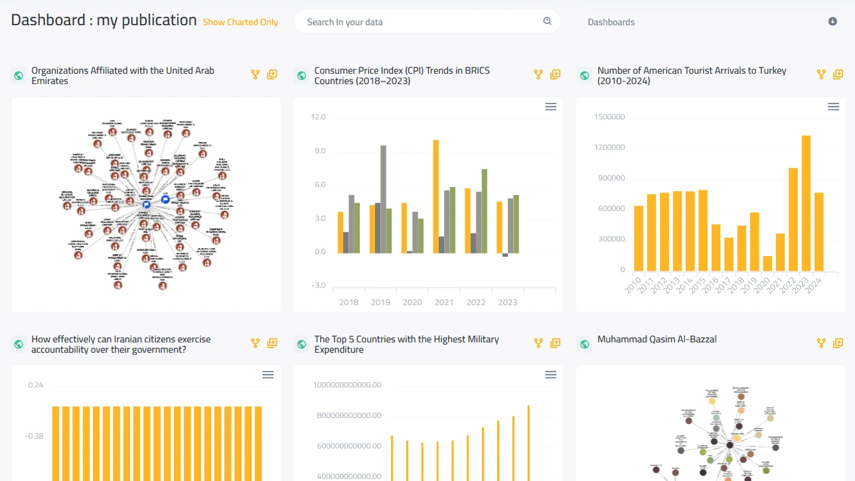Add the Muhammad Qasim Al-Bazzal chart to a dashboard
The height and width of the screenshot is (481, 855).
pos(838,342)
